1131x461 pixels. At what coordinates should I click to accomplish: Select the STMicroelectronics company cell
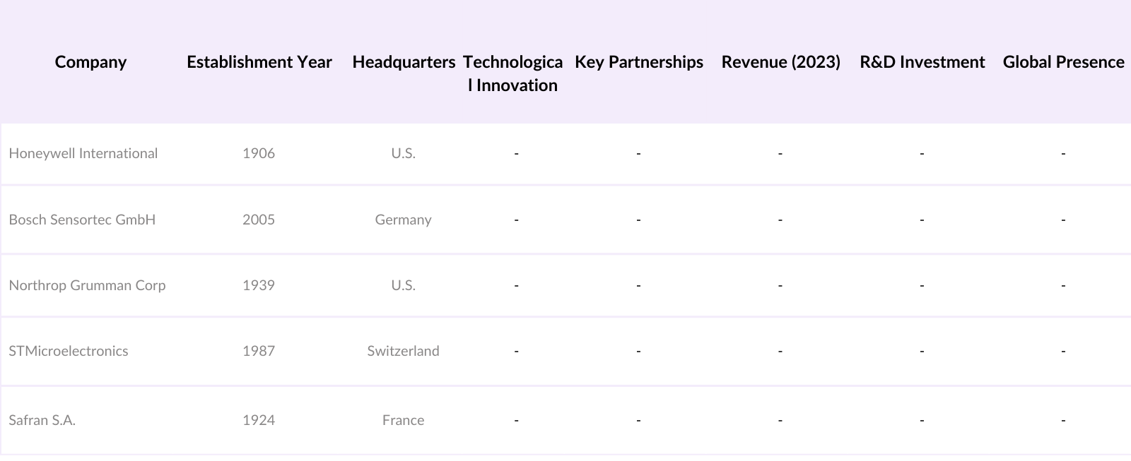pos(69,351)
